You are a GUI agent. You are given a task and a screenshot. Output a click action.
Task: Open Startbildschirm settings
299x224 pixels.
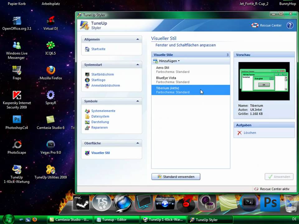[102, 74]
